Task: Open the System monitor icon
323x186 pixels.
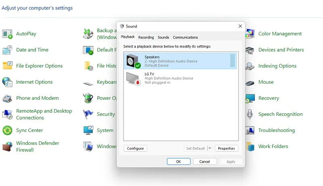Action: (88, 130)
